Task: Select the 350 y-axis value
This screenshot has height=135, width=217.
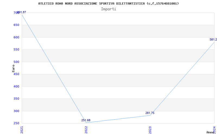Action: [x=16, y=99]
